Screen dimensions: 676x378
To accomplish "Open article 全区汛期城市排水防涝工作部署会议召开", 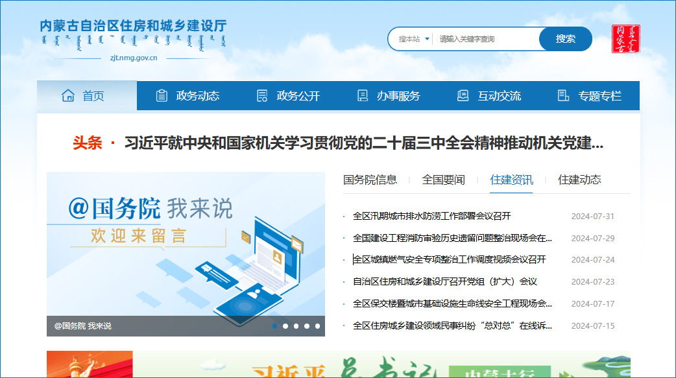I will 431,216.
